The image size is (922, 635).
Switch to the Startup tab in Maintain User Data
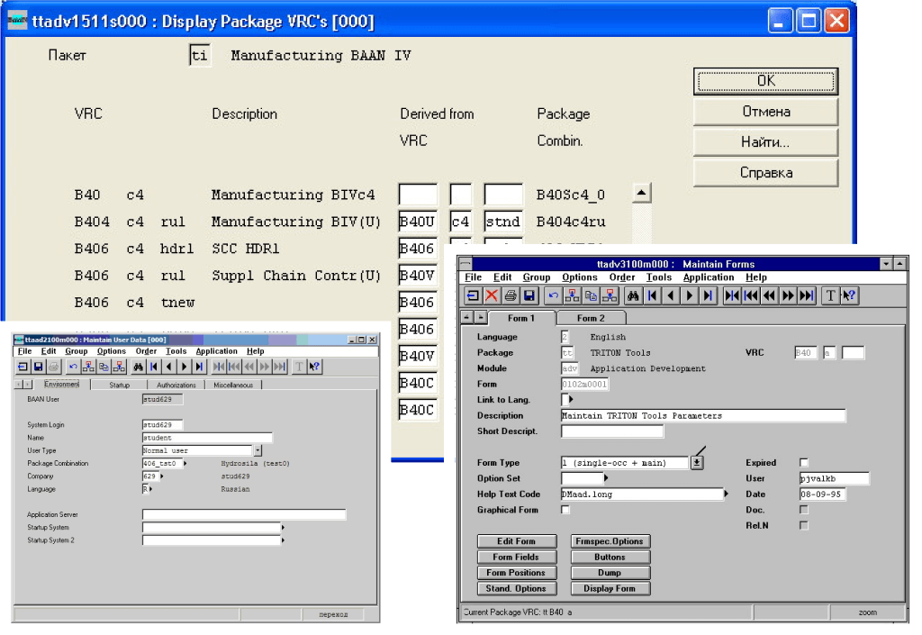[x=120, y=386]
